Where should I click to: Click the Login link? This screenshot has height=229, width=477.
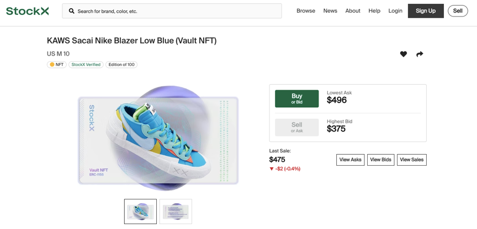tap(395, 11)
